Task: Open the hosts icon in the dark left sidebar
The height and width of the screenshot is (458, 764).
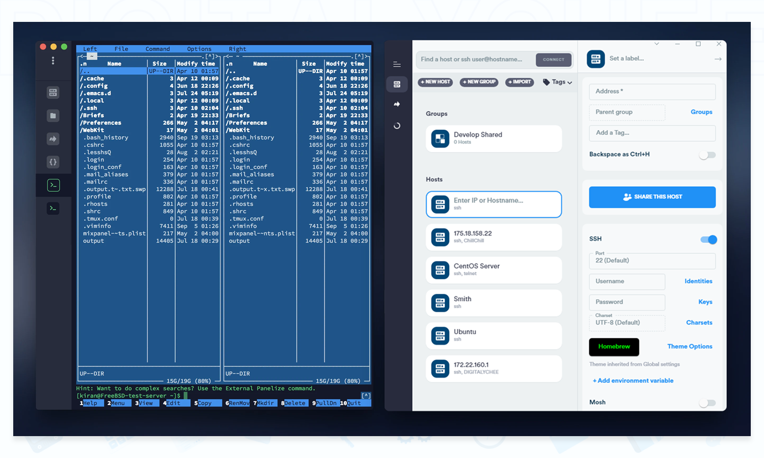Action: [x=53, y=93]
